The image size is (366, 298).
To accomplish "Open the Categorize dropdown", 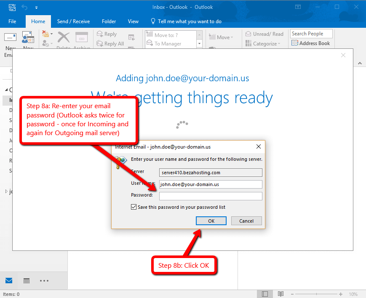I will coord(263,44).
